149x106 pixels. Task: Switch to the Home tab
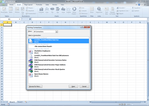tap(11, 5)
